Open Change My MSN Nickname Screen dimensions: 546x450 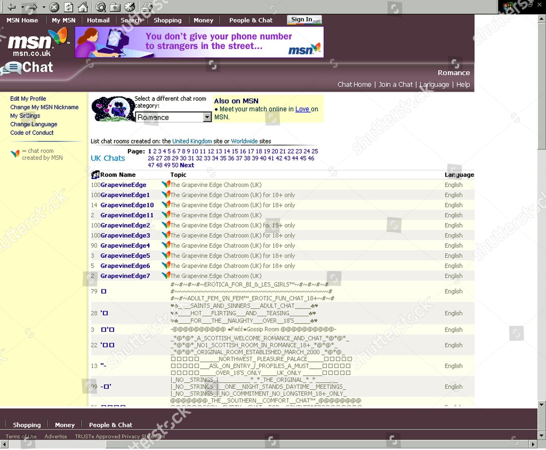point(44,107)
